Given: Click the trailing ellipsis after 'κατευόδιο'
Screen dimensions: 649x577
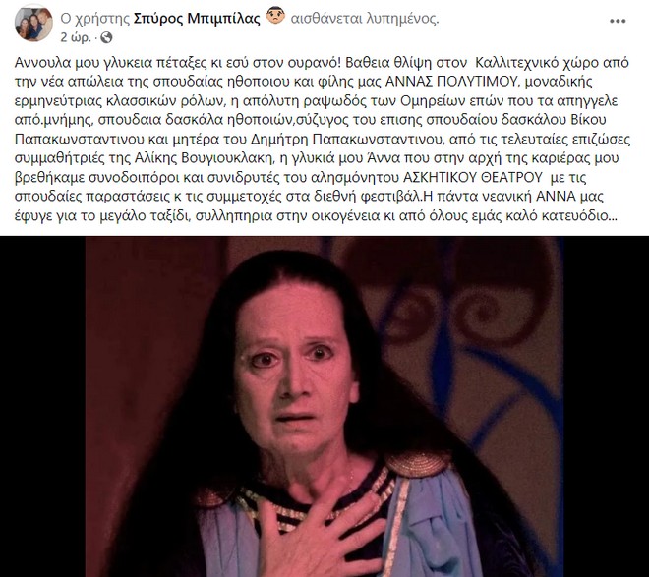Looking at the screenshot, I should point(613,216).
